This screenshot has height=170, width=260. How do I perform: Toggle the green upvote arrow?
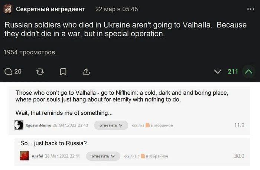coord(249,71)
